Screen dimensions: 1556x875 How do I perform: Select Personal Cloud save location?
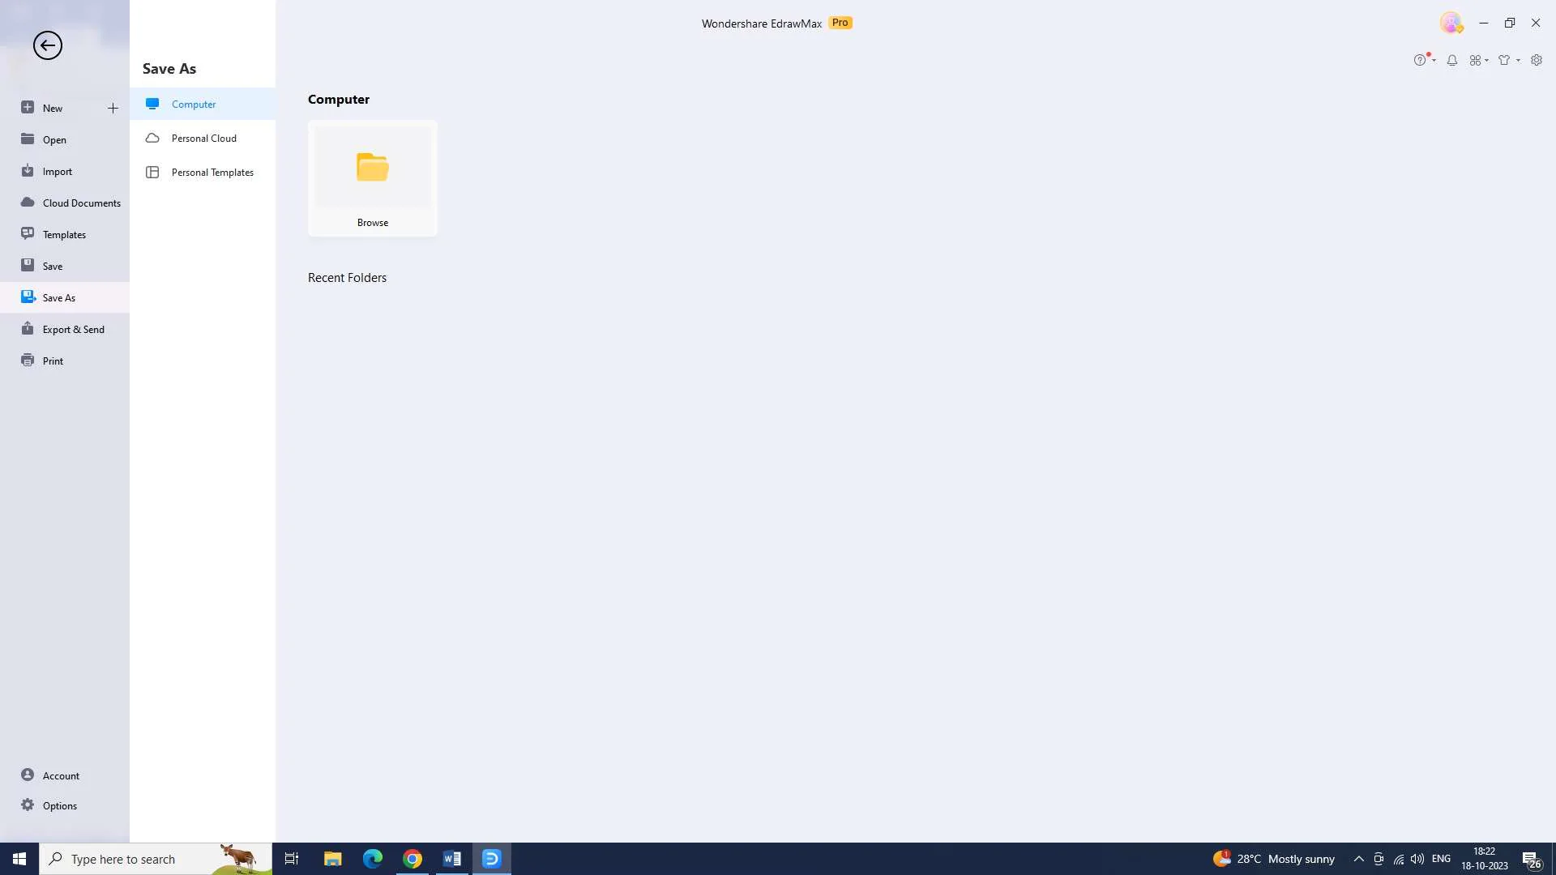(204, 137)
